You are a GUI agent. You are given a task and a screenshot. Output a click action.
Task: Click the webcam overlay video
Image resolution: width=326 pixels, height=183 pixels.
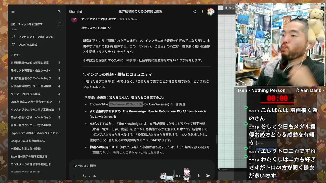pos(280,45)
